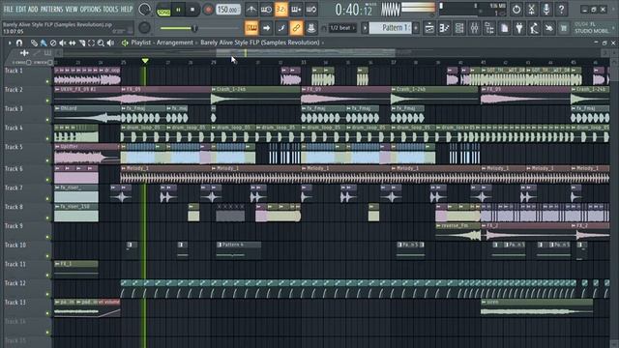The image size is (619, 348).
Task: Select the playlist Draw pencil tool
Action: coord(35,43)
